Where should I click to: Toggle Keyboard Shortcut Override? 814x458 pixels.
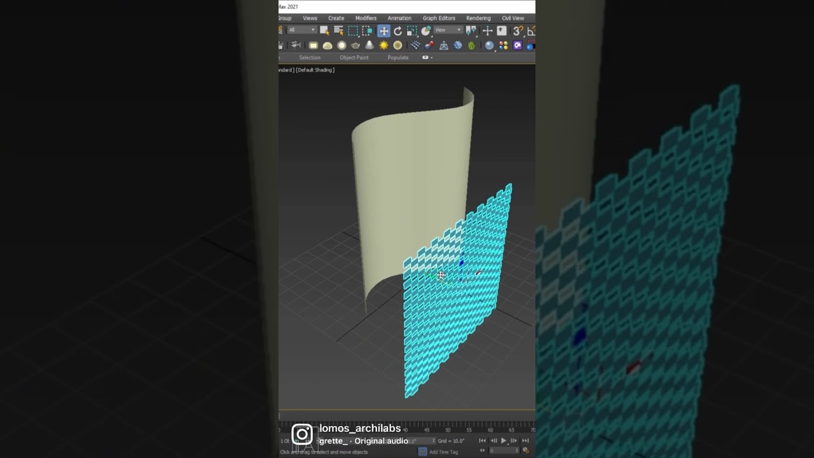(502, 31)
